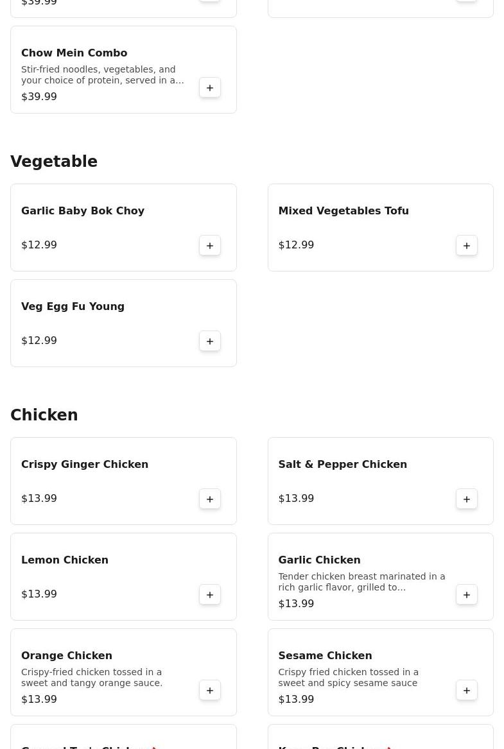
Task: Add Orange Chicken to the order
Action: (x=210, y=691)
